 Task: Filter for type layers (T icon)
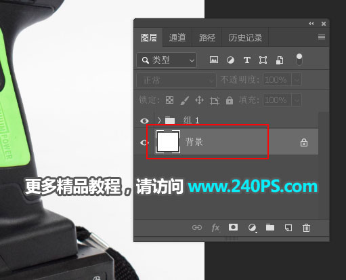tap(247, 60)
